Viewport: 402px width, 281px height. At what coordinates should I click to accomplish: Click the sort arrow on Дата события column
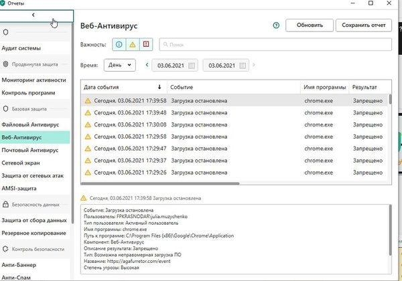(x=159, y=88)
